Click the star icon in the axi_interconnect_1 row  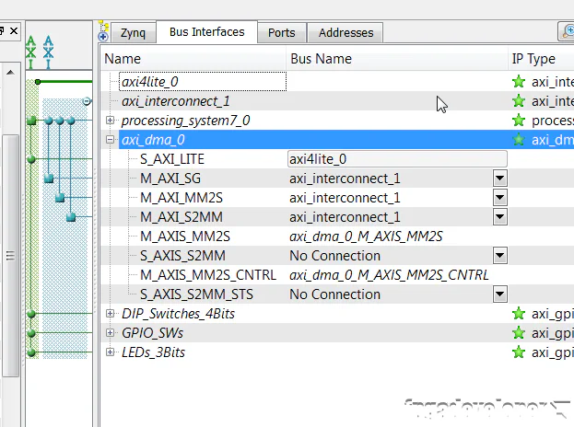(519, 101)
